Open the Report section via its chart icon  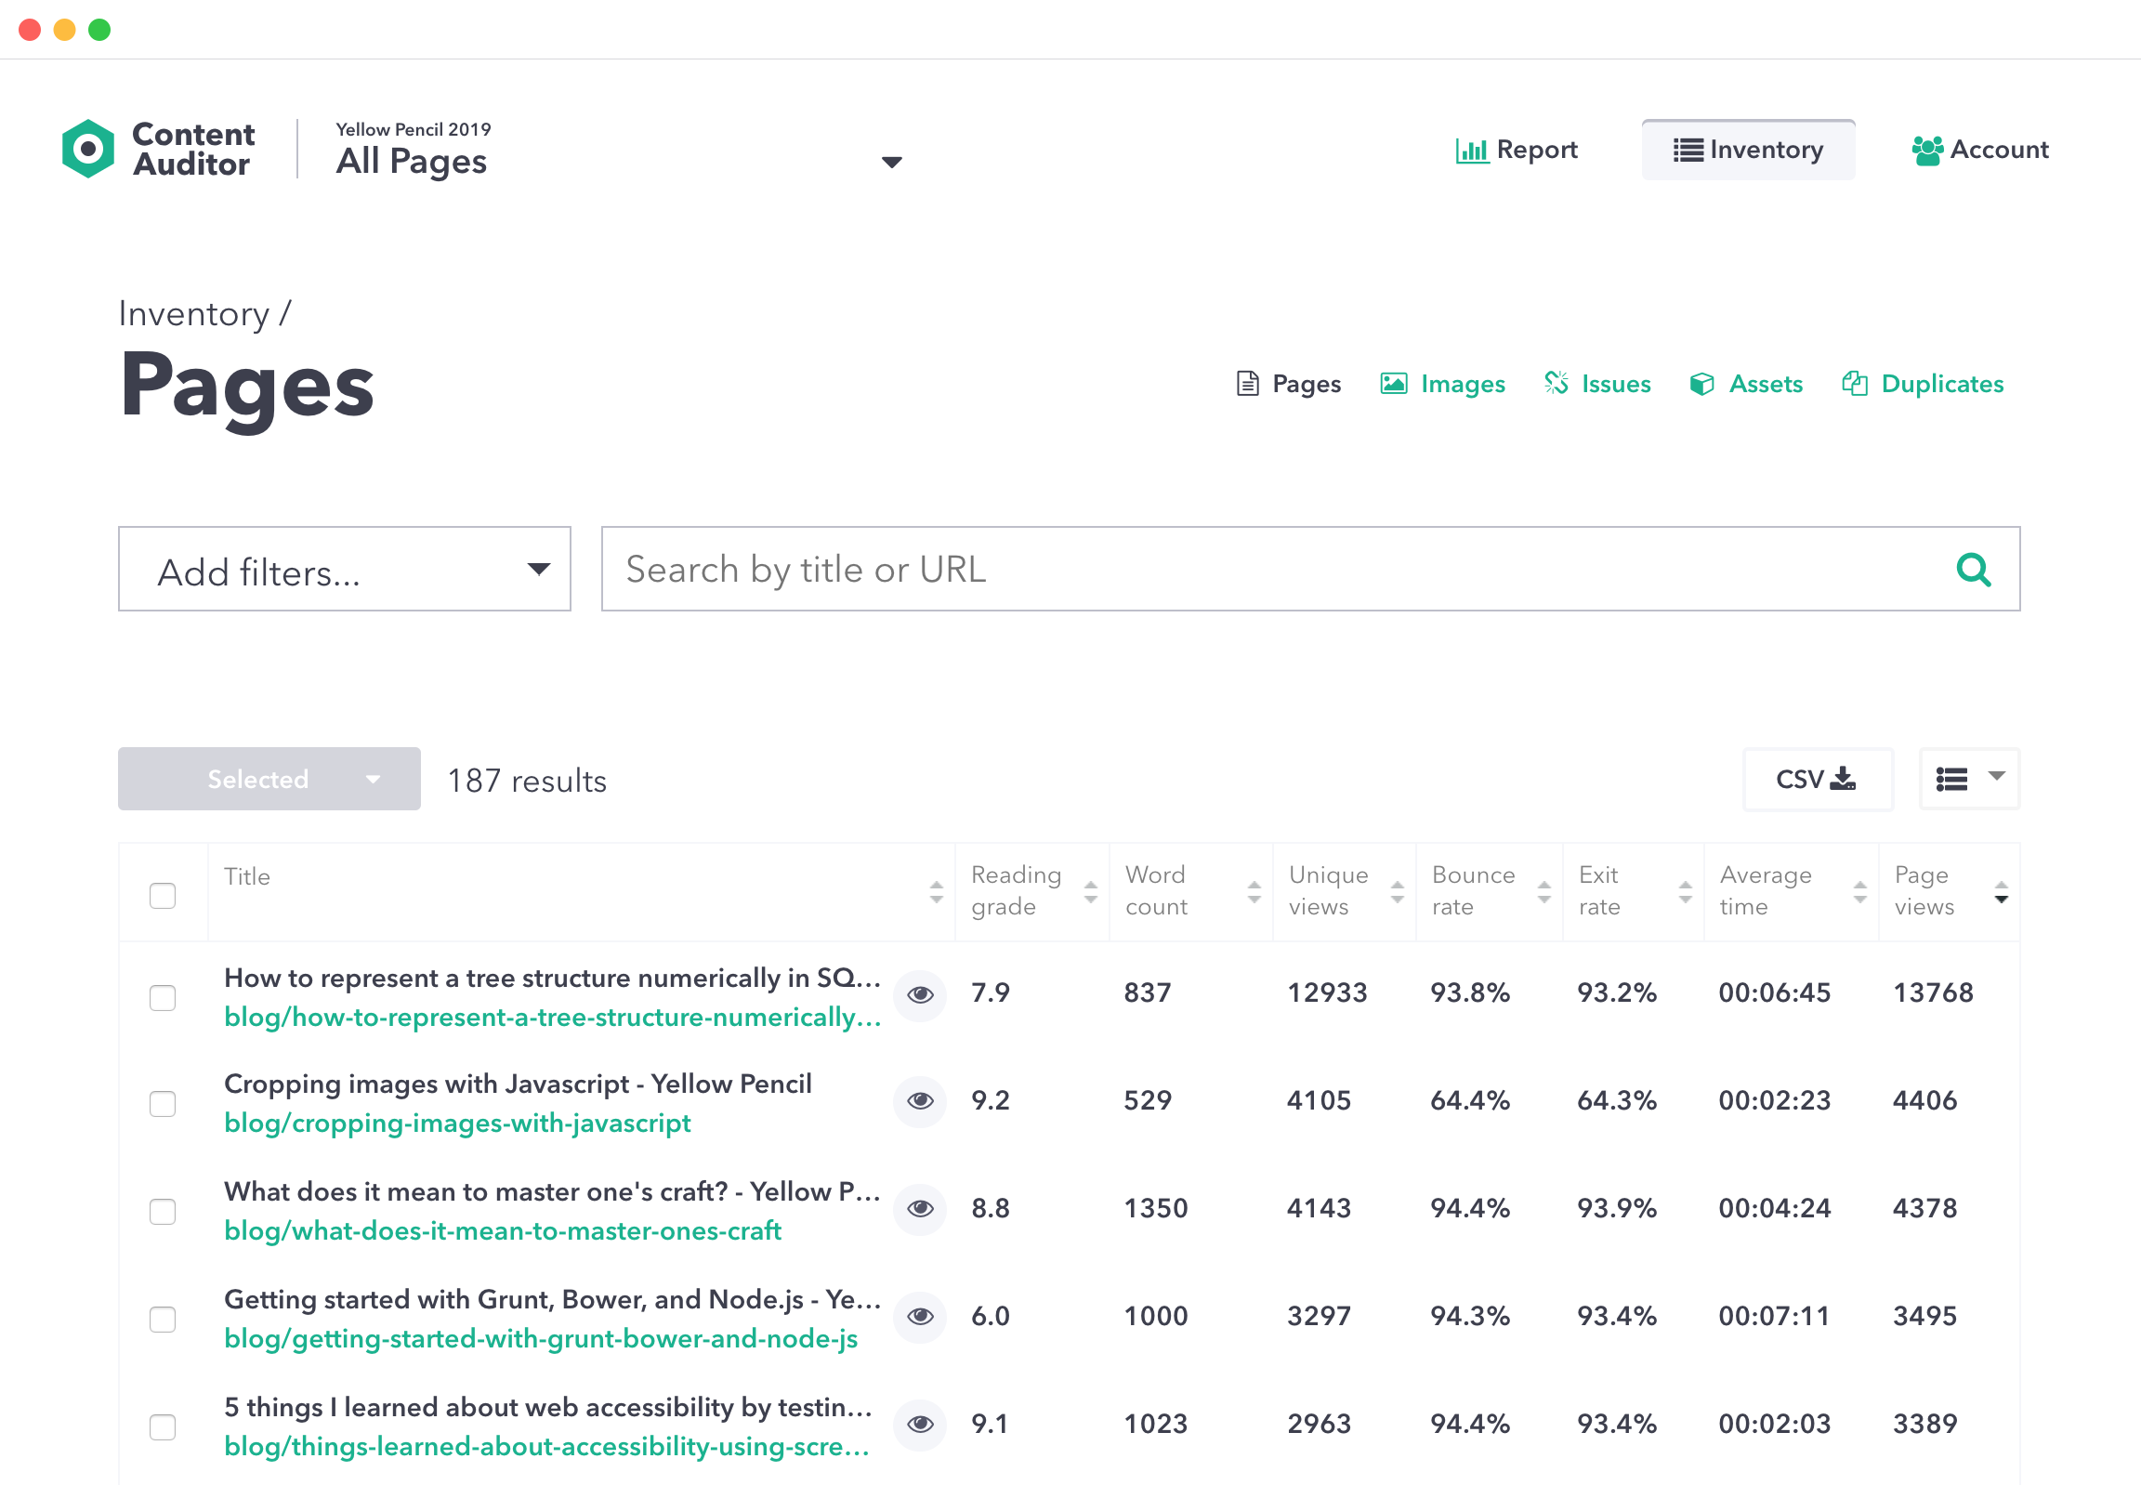(x=1473, y=149)
